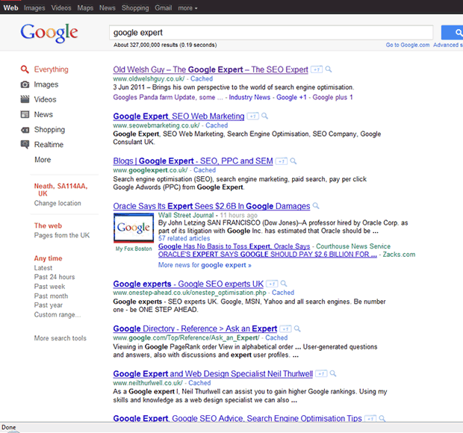
Task: Open 'Google Directory - Reference > Ask an Expert'
Action: [195, 328]
